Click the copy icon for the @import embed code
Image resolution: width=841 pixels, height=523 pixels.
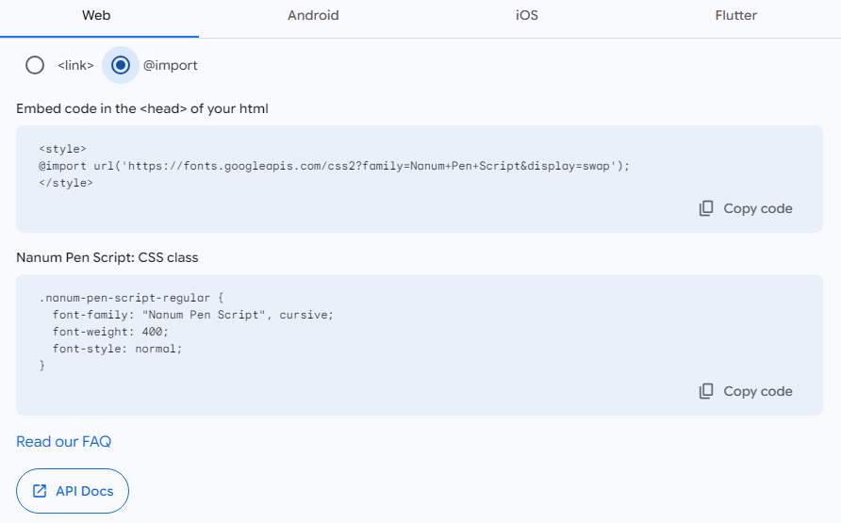point(706,208)
